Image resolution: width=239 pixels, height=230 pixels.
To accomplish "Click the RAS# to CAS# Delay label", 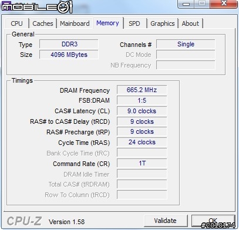I will click(70, 121).
